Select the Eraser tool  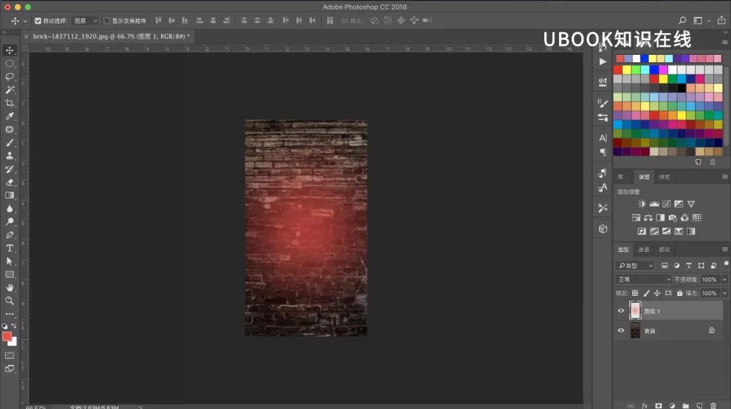coord(9,182)
